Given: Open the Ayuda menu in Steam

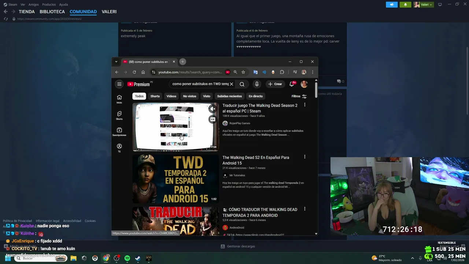Looking at the screenshot, I should 63,4.
